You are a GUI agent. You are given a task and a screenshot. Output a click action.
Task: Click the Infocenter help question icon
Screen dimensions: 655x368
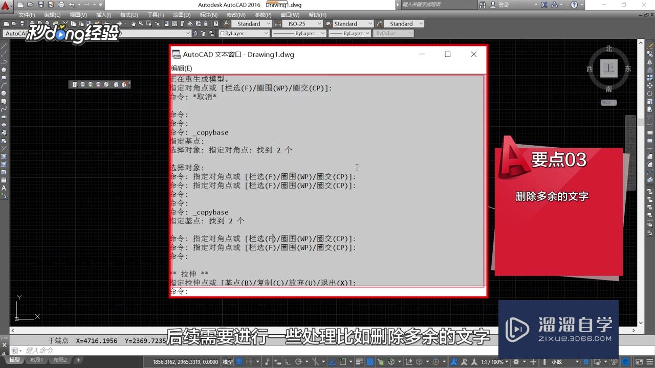coord(574,5)
